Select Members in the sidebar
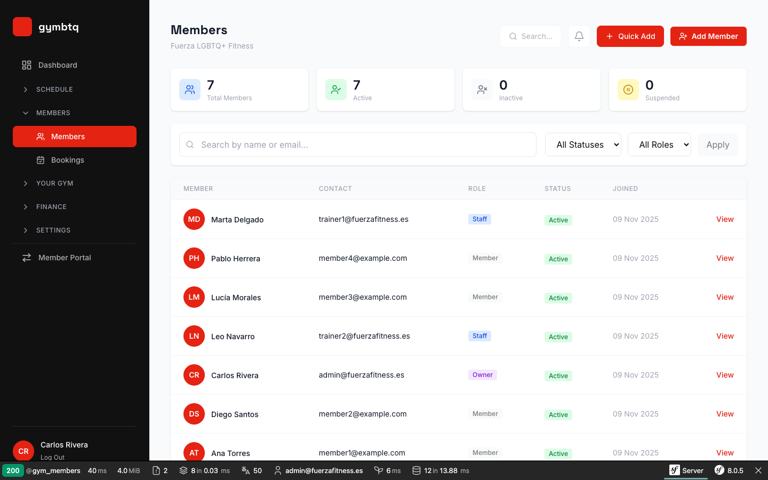 point(75,137)
